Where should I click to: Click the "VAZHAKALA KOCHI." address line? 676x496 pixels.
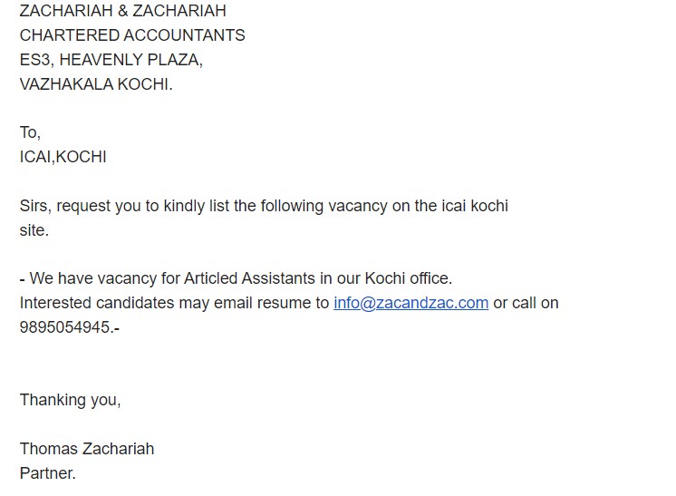[x=95, y=84]
